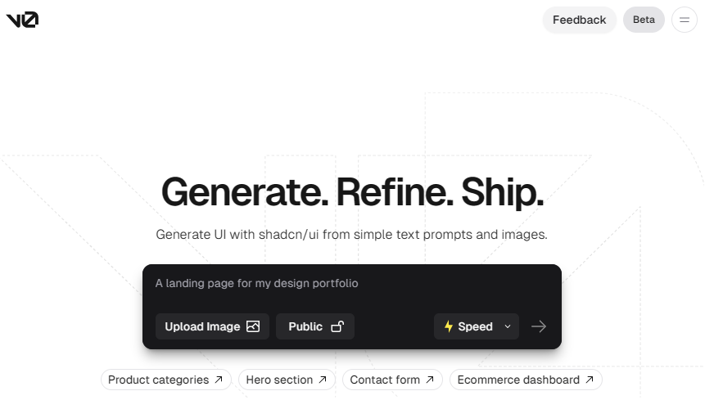705x400 pixels.
Task: Click the arrow icon beside Product categories
Action: (219, 380)
